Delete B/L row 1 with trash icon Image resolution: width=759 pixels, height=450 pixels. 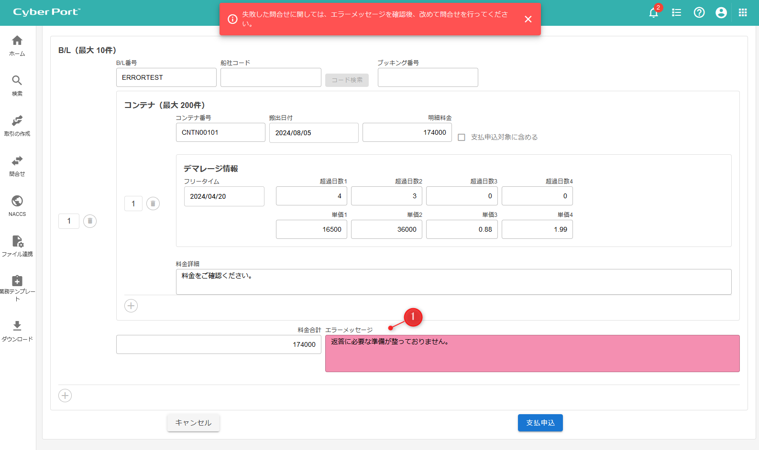pos(90,221)
